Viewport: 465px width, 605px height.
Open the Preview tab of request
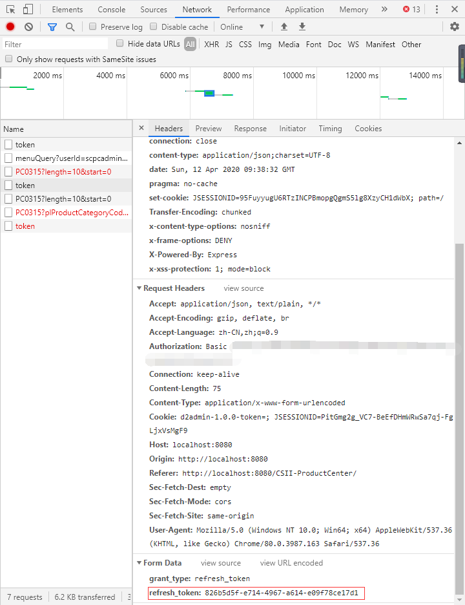[x=209, y=129]
